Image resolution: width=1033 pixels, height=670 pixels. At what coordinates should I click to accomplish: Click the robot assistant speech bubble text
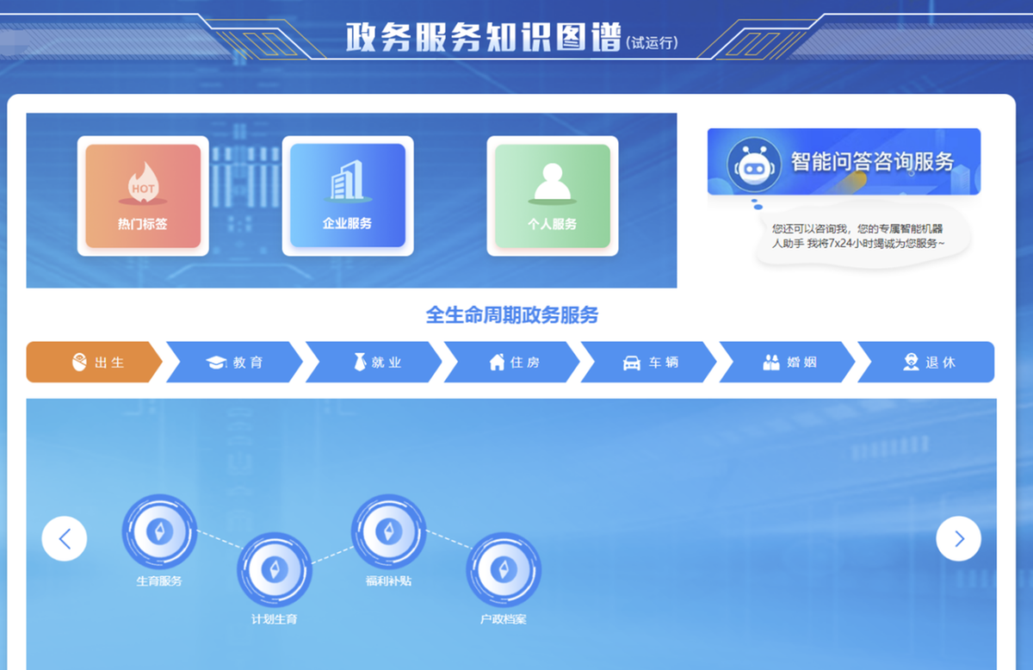click(857, 236)
